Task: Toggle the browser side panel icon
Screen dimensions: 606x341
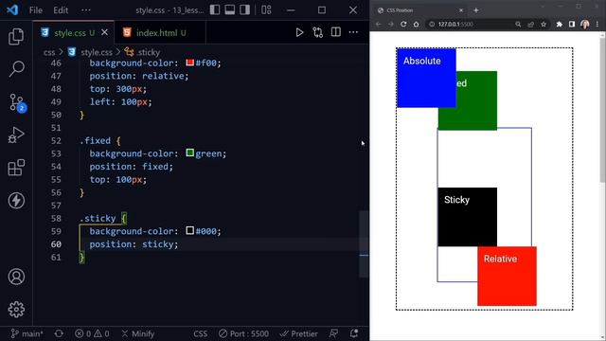Action: (572, 24)
